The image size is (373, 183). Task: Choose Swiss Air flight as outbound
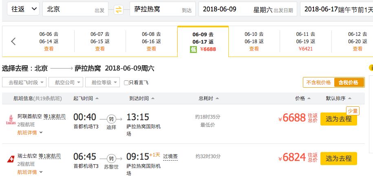point(338,158)
